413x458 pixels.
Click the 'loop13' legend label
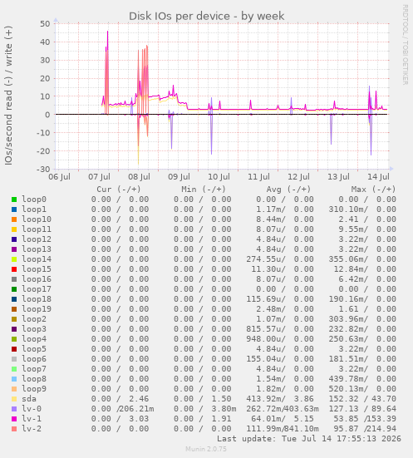click(x=37, y=249)
